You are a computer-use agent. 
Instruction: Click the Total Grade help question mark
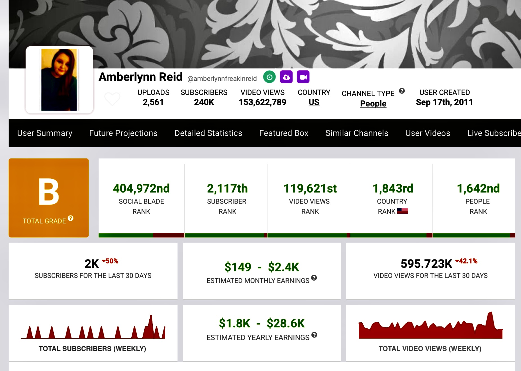71,218
